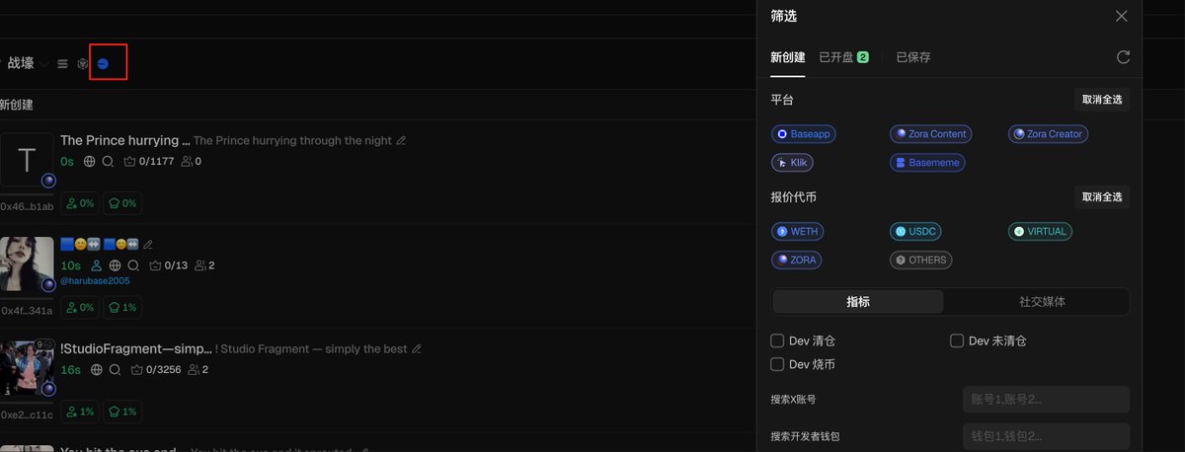Refresh the filter panel with the reload icon
This screenshot has height=452, width=1185.
(x=1123, y=57)
